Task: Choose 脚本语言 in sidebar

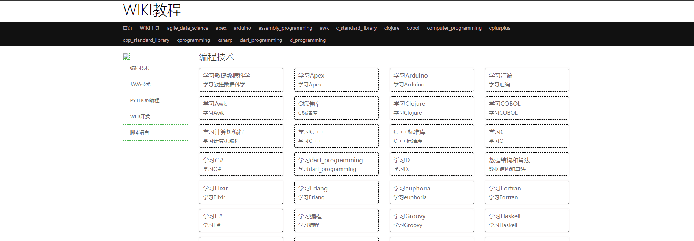Action: pos(139,133)
